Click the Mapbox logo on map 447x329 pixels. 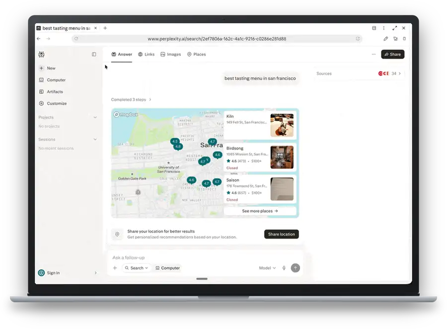click(126, 114)
